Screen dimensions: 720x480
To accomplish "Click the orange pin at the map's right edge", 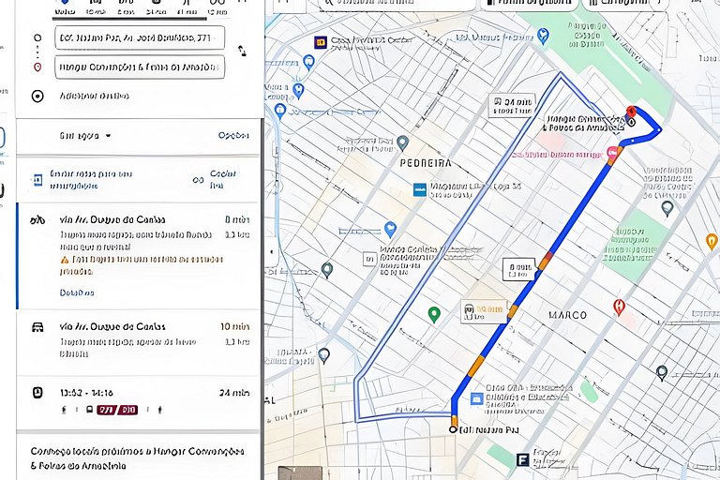I will point(712,241).
